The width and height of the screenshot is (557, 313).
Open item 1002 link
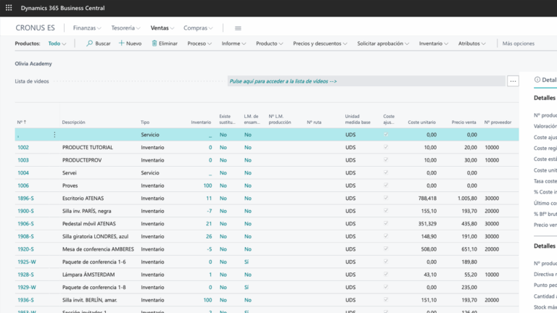(x=23, y=147)
